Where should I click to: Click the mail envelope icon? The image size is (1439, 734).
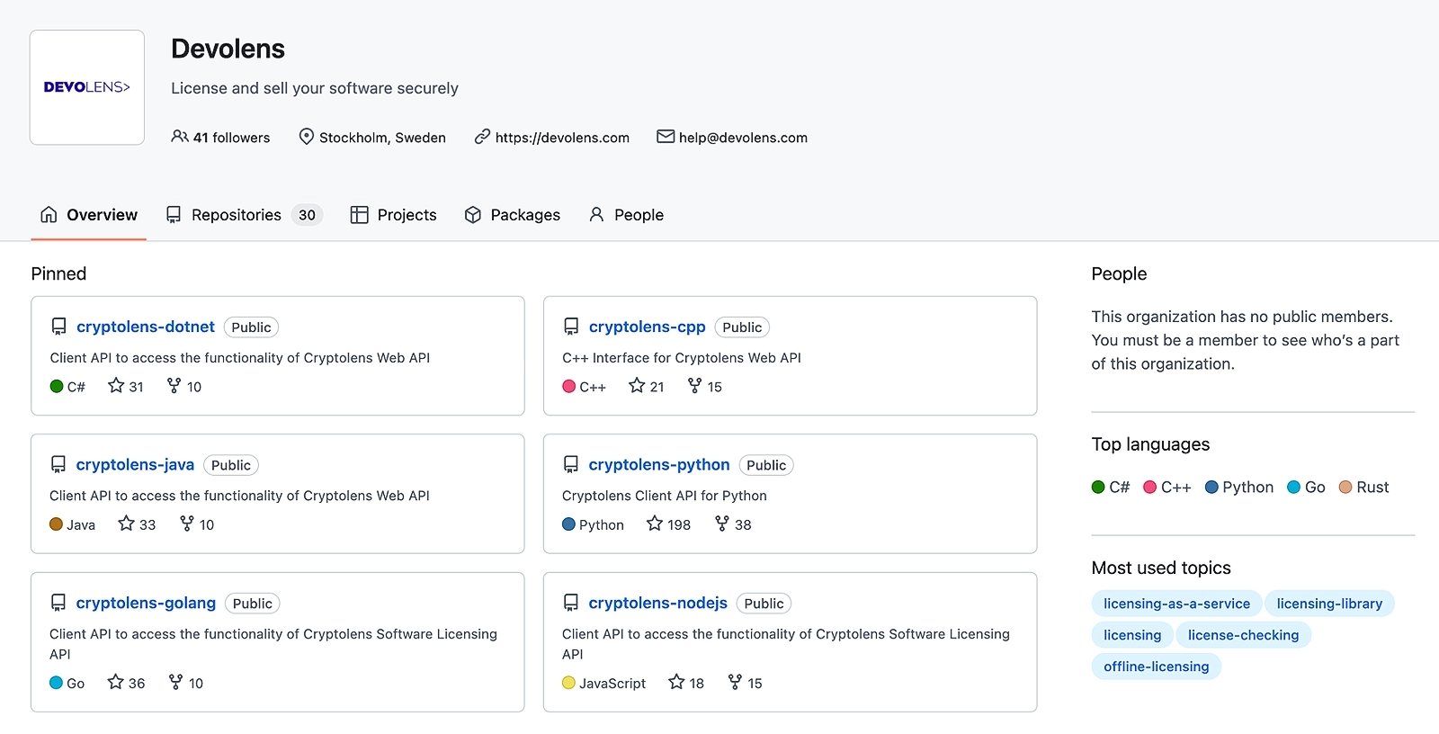pos(666,137)
